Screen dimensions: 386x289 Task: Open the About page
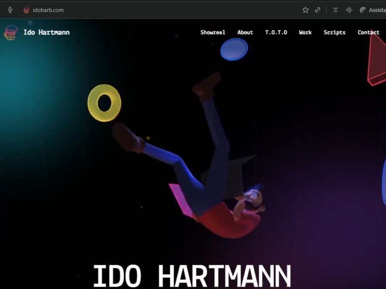click(245, 32)
